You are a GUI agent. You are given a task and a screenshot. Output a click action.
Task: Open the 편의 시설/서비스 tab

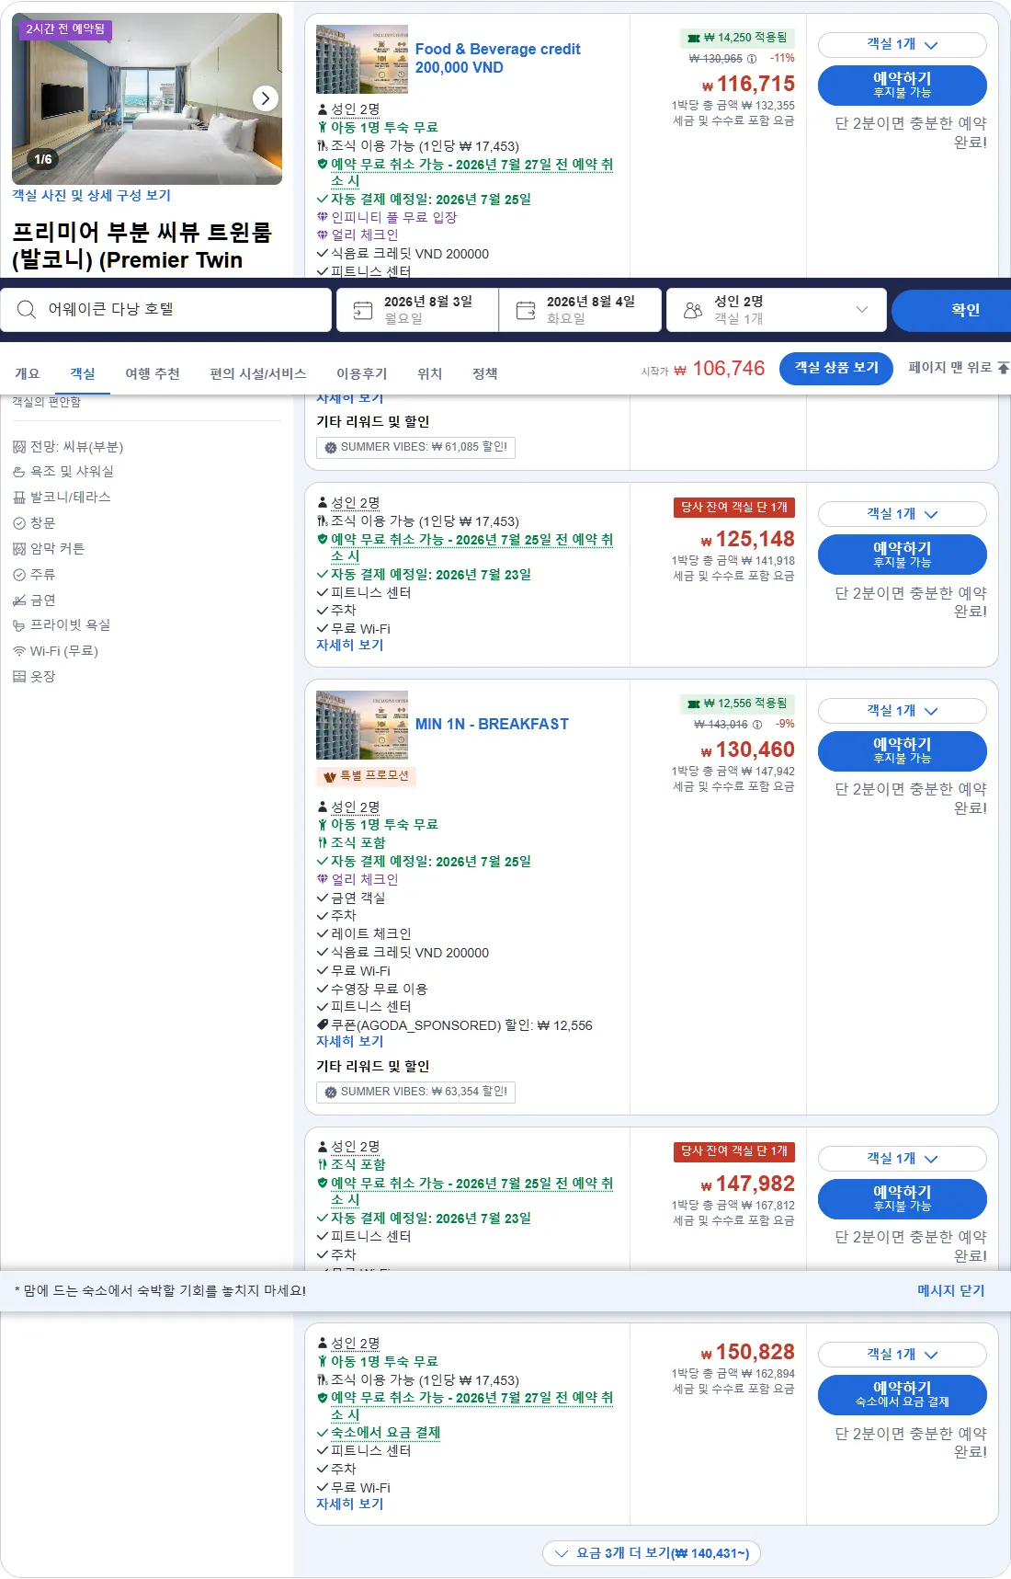click(257, 373)
